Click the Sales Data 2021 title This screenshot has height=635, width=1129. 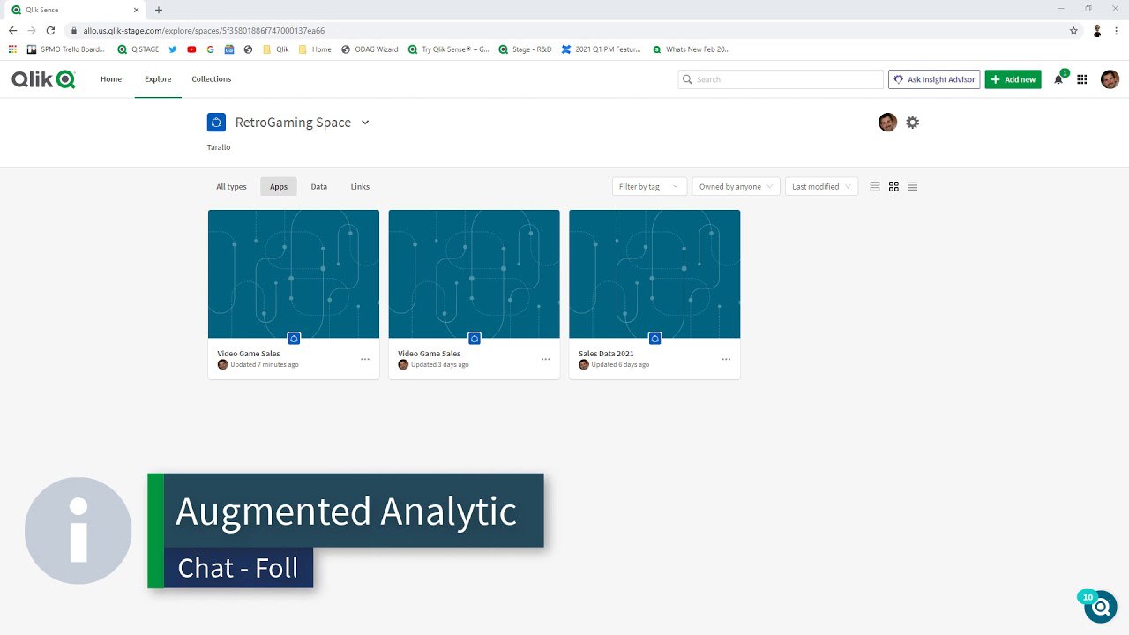606,354
